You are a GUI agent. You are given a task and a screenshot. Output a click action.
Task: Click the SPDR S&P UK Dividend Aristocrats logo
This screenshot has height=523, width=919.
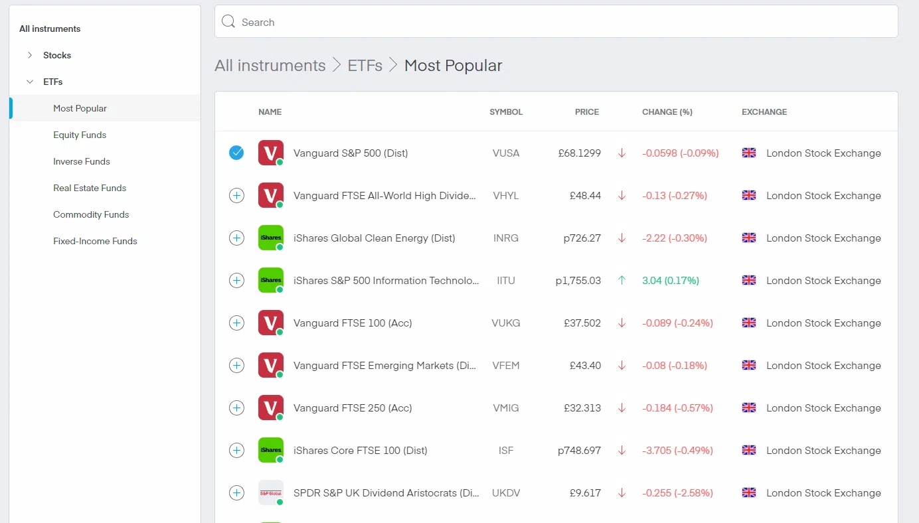pos(271,492)
